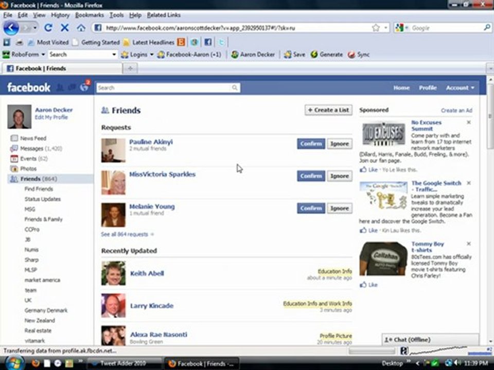
Task: Confirm Melanie Young's friend request
Action: (311, 208)
